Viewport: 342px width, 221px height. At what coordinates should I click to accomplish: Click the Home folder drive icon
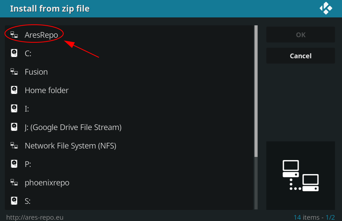click(14, 90)
